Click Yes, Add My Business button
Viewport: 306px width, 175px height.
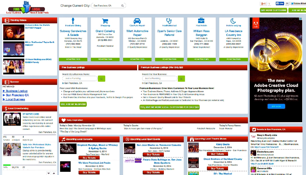click(73, 104)
